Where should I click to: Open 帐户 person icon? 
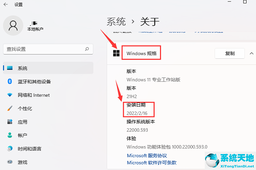(x=10, y=135)
